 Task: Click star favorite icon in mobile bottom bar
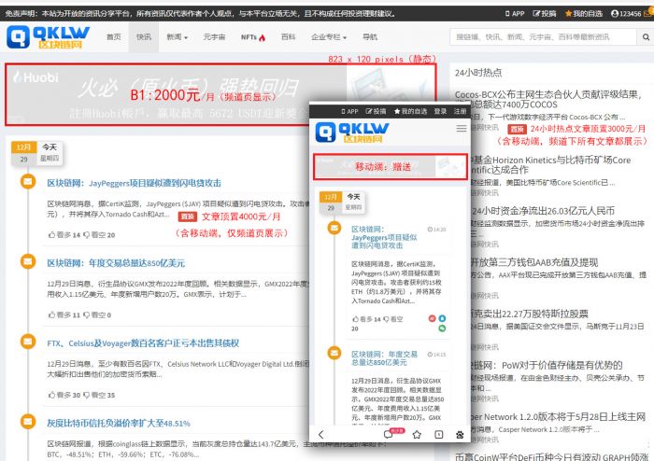coord(417,434)
